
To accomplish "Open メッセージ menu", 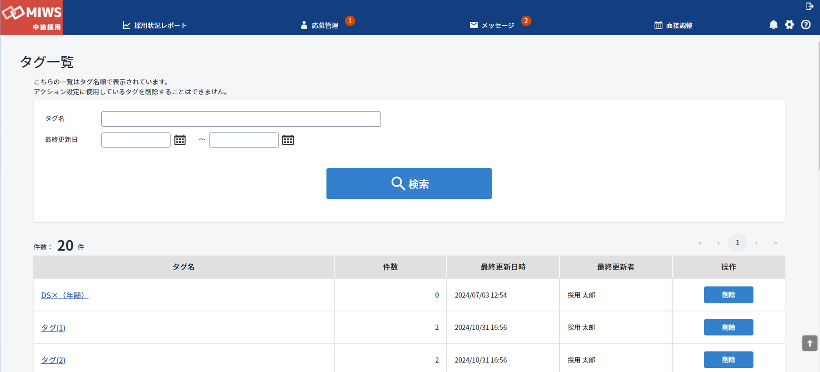I will tap(492, 25).
